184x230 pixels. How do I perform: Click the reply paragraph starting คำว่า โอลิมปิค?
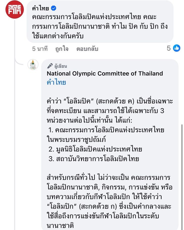(x=110, y=111)
